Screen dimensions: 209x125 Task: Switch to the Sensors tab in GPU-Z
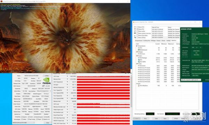pyautogui.click(x=63, y=74)
